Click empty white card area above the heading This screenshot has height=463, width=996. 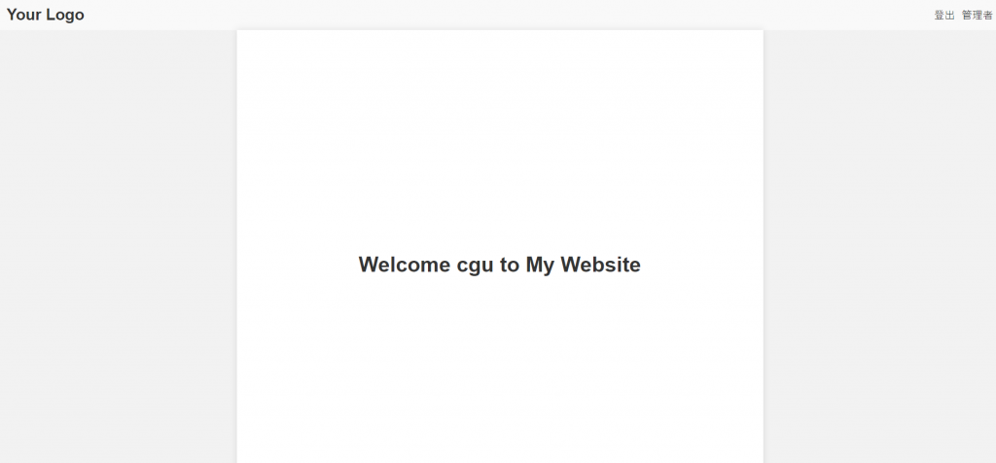click(499, 140)
